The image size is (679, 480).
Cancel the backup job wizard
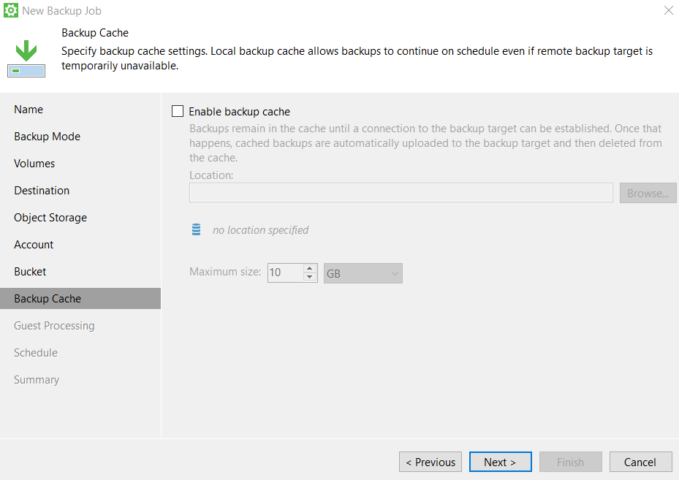pos(640,462)
